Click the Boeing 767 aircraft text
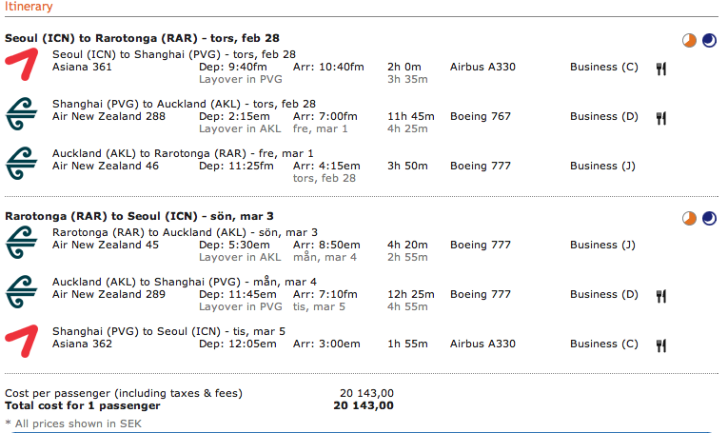Viewport: 728px width, 433px height. 481,116
